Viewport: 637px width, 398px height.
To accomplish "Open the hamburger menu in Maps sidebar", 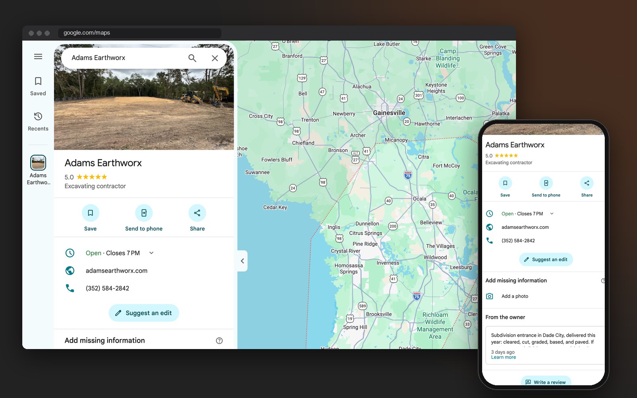I will tap(38, 57).
